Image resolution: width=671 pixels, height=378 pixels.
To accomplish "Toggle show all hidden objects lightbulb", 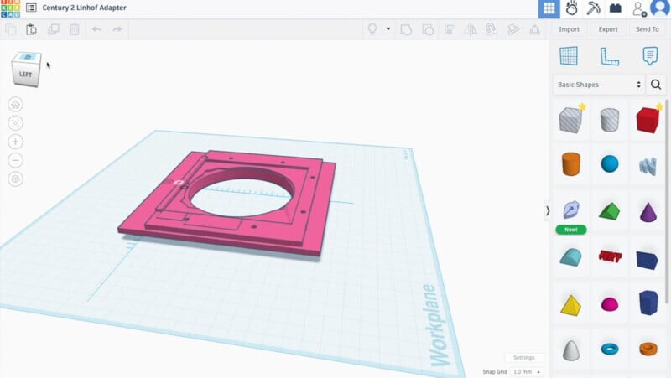I will click(x=372, y=29).
